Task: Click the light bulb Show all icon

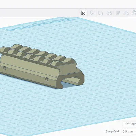Action: point(92,13)
